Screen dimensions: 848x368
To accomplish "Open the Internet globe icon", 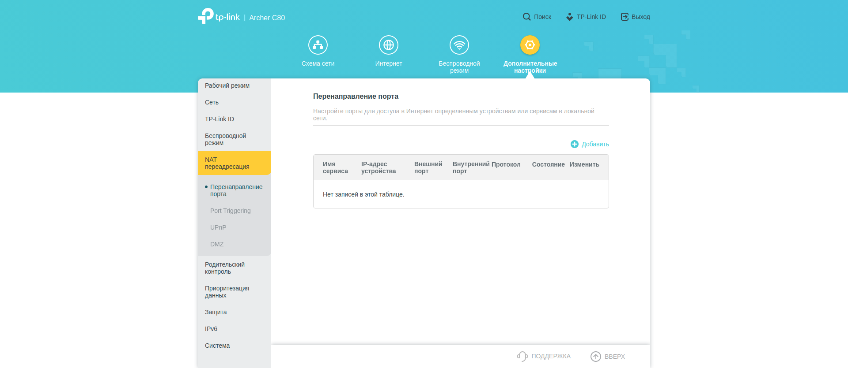I will (389, 45).
